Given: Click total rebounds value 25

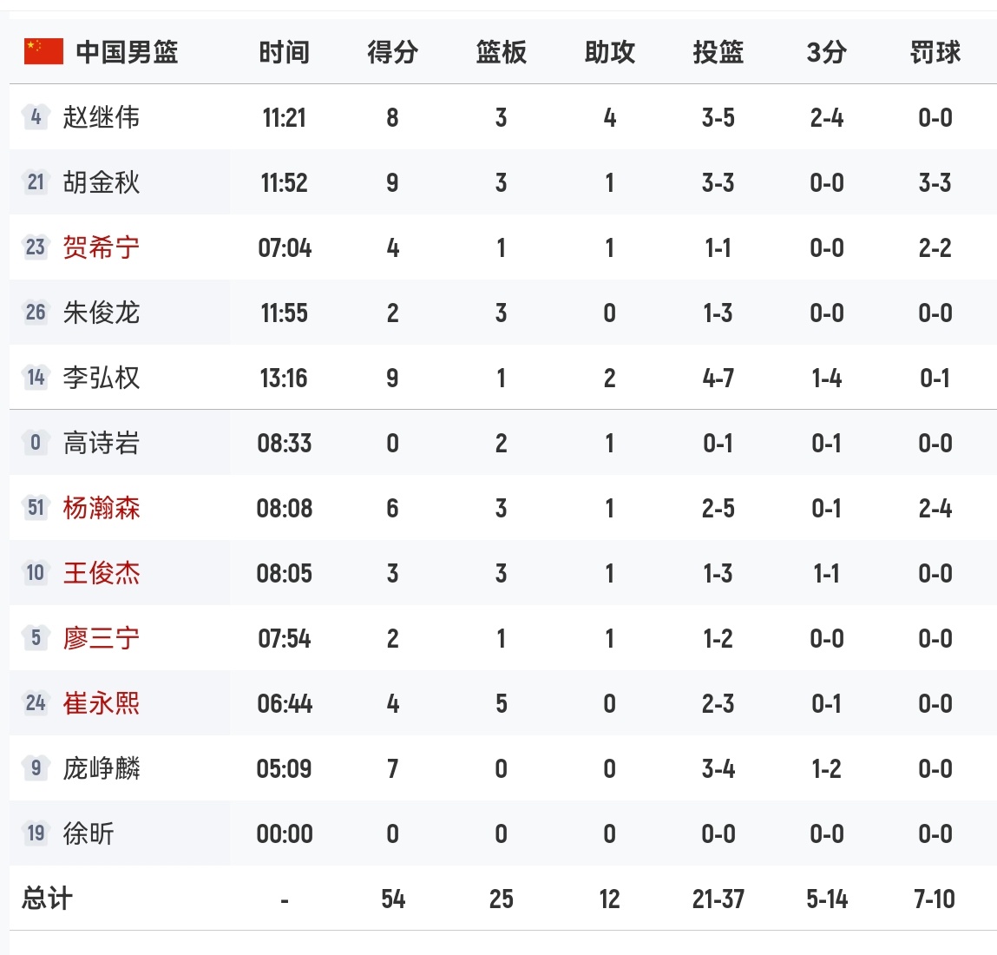Looking at the screenshot, I should point(501,899).
